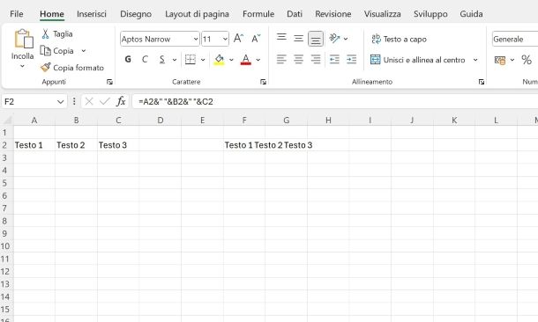Open the Sviluppo tab
Viewport: 538px width, 322px height.
coord(430,14)
